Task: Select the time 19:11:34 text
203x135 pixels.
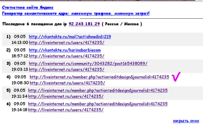Action: point(19,97)
